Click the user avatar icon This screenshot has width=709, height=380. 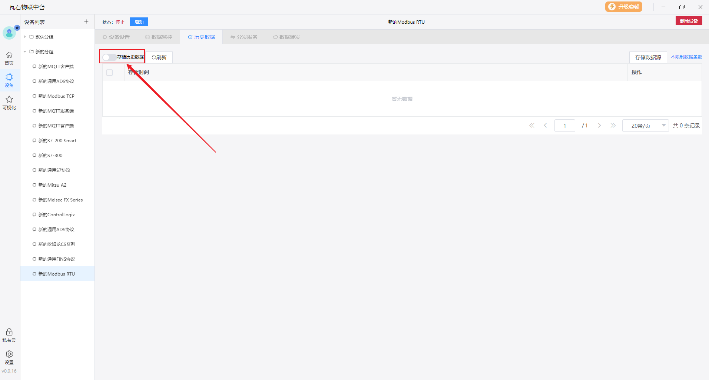pyautogui.click(x=9, y=33)
